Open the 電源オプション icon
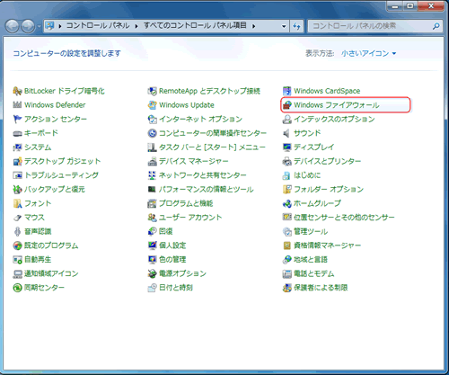 (152, 273)
